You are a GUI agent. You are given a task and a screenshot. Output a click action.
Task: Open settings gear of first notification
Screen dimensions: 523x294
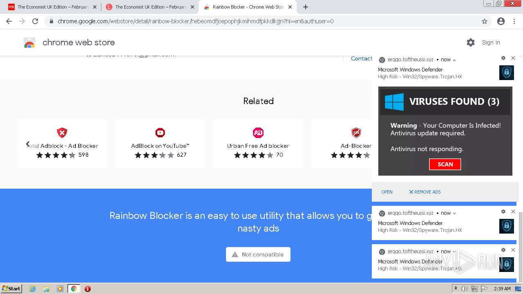503,58
